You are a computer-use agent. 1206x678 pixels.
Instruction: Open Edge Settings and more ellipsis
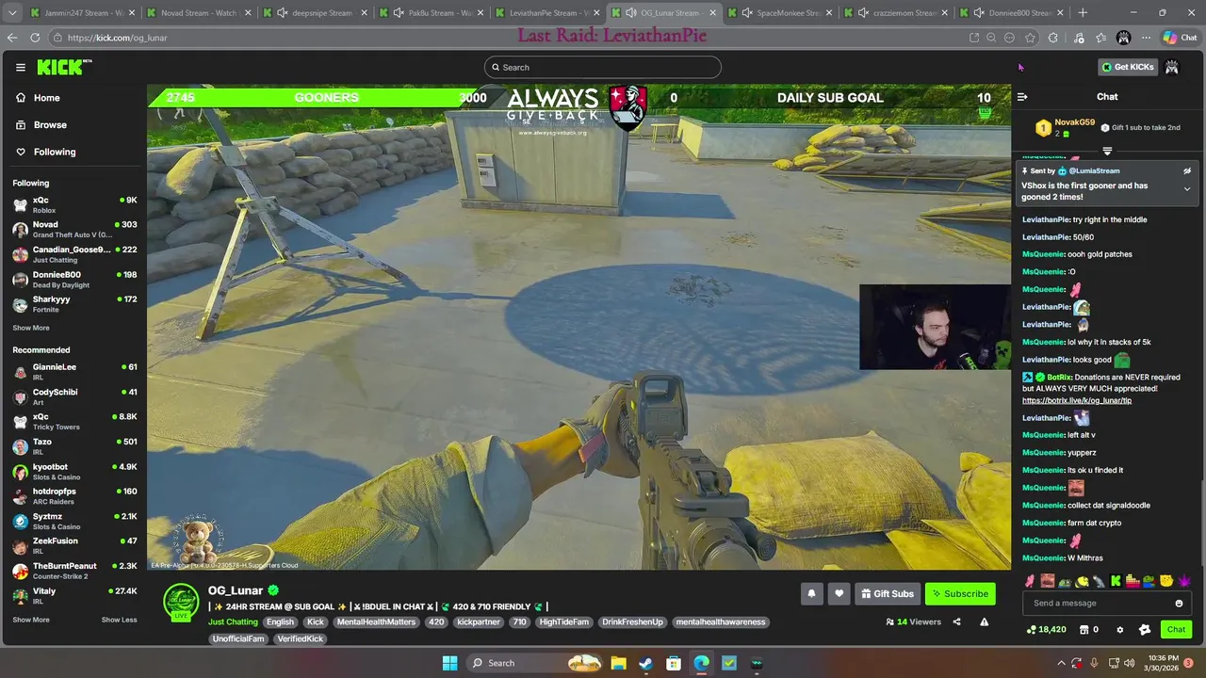[1146, 38]
